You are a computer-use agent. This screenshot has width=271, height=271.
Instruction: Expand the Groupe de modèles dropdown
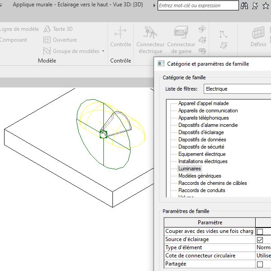(103, 51)
